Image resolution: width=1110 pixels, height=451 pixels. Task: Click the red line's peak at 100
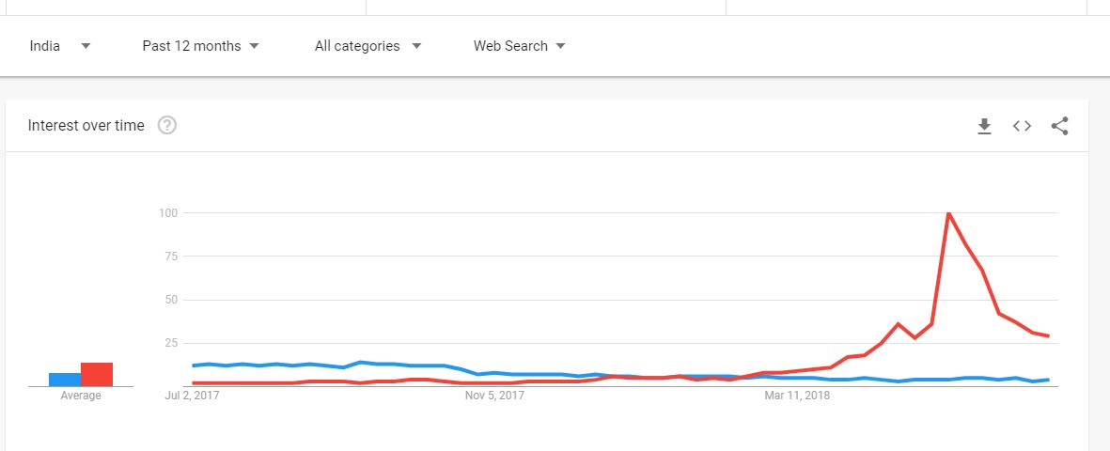point(948,213)
